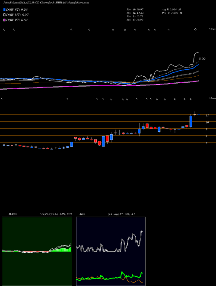Screen dimensions: 216x286
Task: Click the Lows marker label at right edge
Action: tap(213, 98)
